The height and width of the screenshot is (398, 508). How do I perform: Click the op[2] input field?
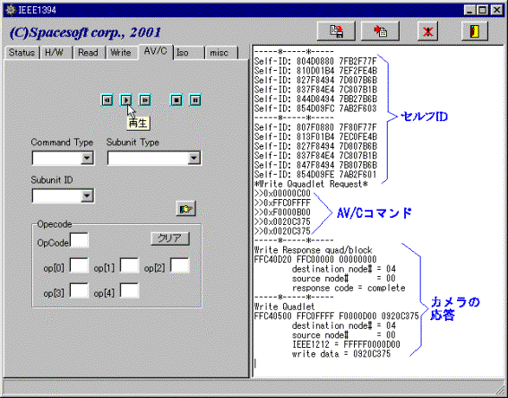pyautogui.click(x=180, y=265)
